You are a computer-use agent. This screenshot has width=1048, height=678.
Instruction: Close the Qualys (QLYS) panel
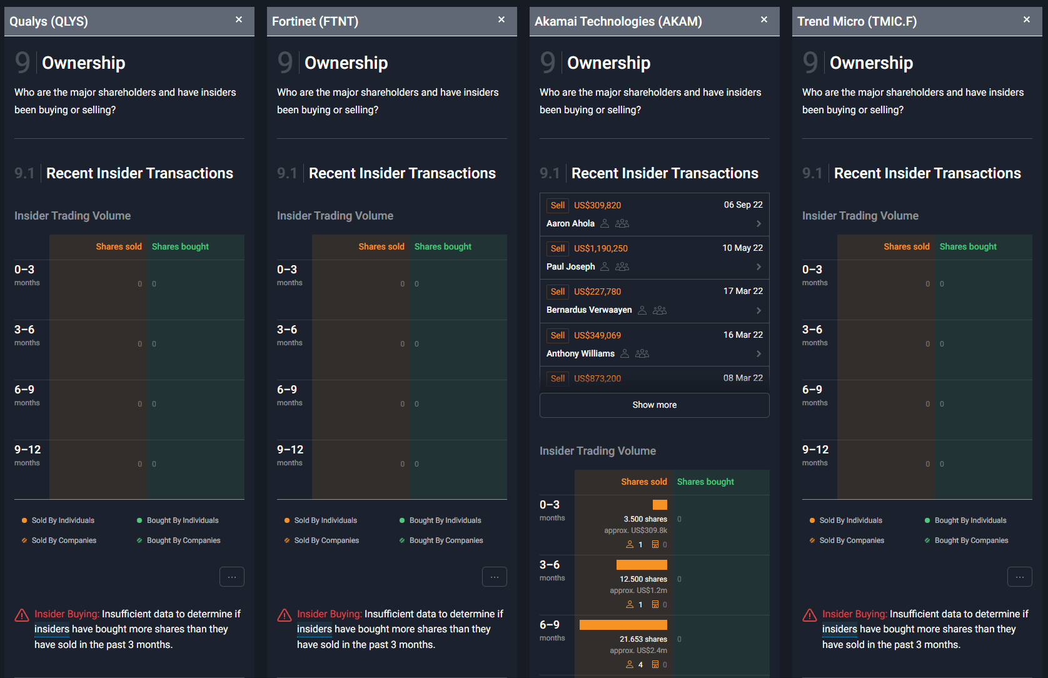pyautogui.click(x=239, y=20)
